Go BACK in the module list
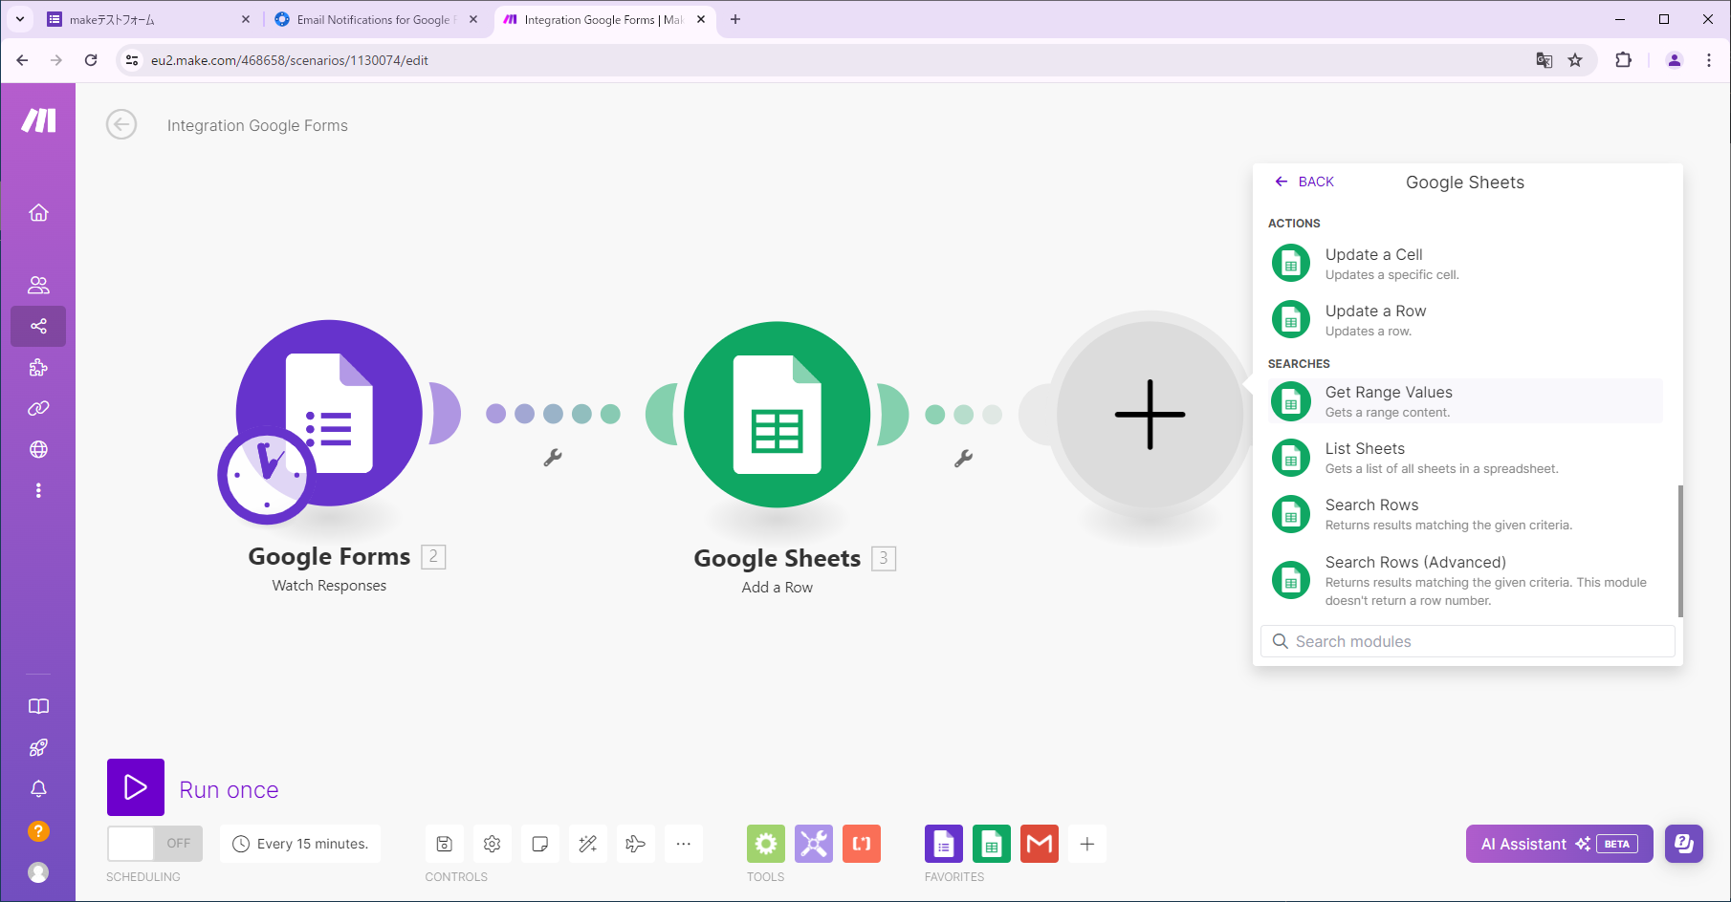The height and width of the screenshot is (902, 1731). point(1304,182)
